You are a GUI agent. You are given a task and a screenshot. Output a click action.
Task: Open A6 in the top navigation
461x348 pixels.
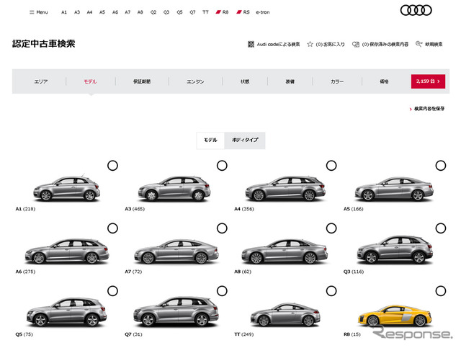click(115, 12)
